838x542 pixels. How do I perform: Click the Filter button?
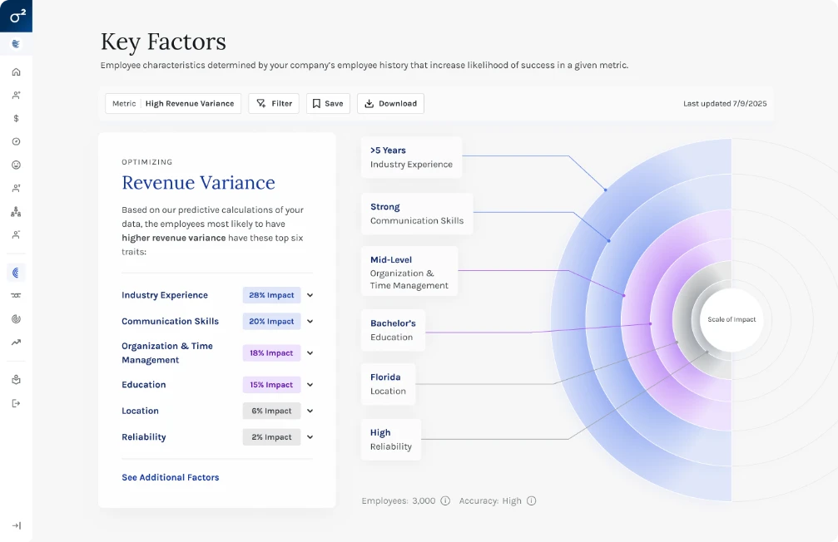pos(274,104)
